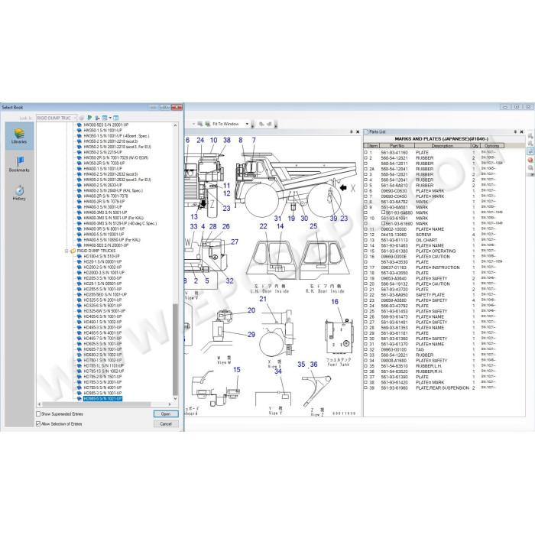535x535 pixels.
Task: Pin the Parts List panel
Action: pos(515,131)
